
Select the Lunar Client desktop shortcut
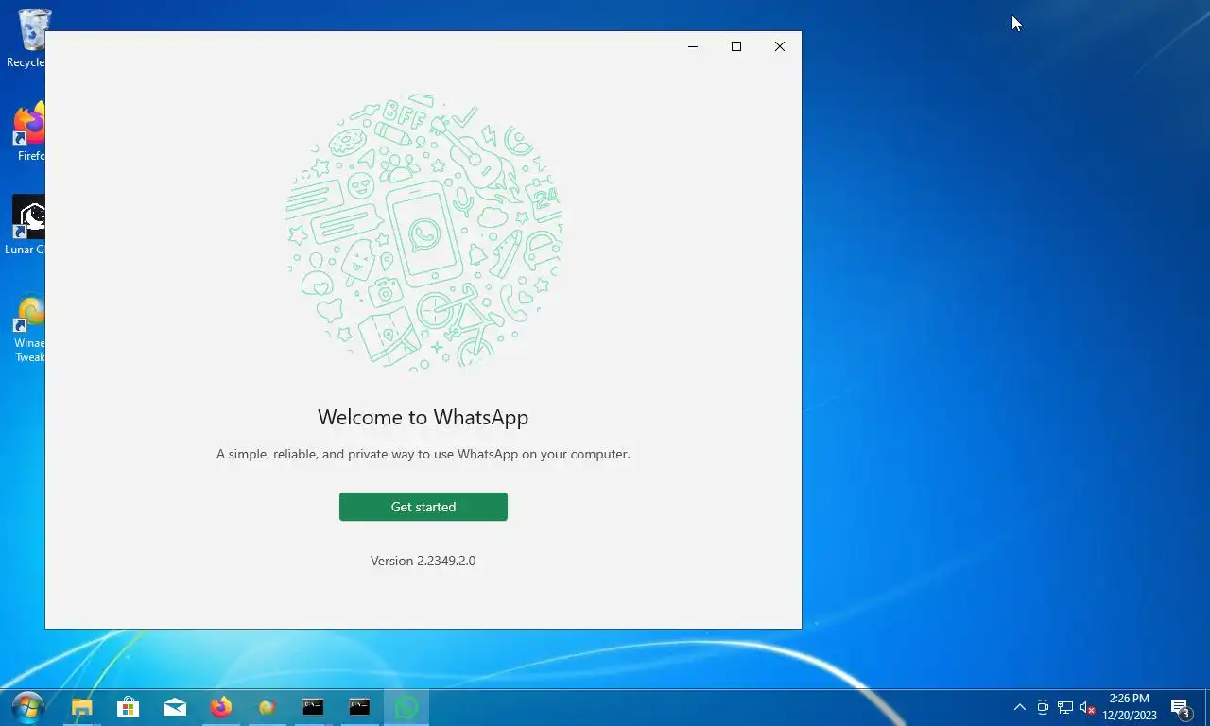pyautogui.click(x=26, y=225)
